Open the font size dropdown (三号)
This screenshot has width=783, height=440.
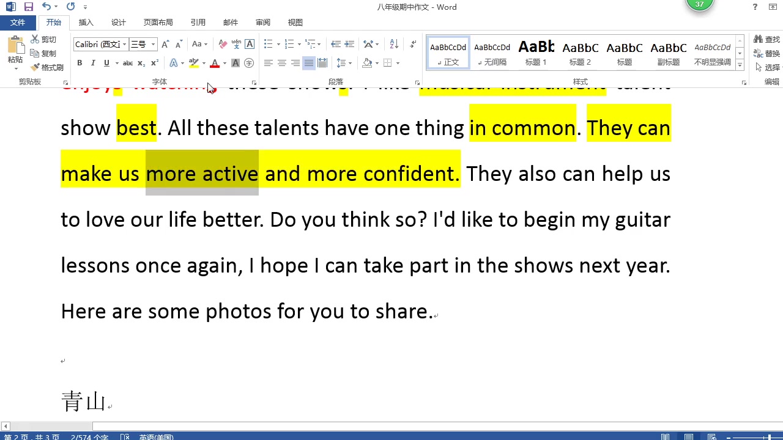tap(153, 44)
